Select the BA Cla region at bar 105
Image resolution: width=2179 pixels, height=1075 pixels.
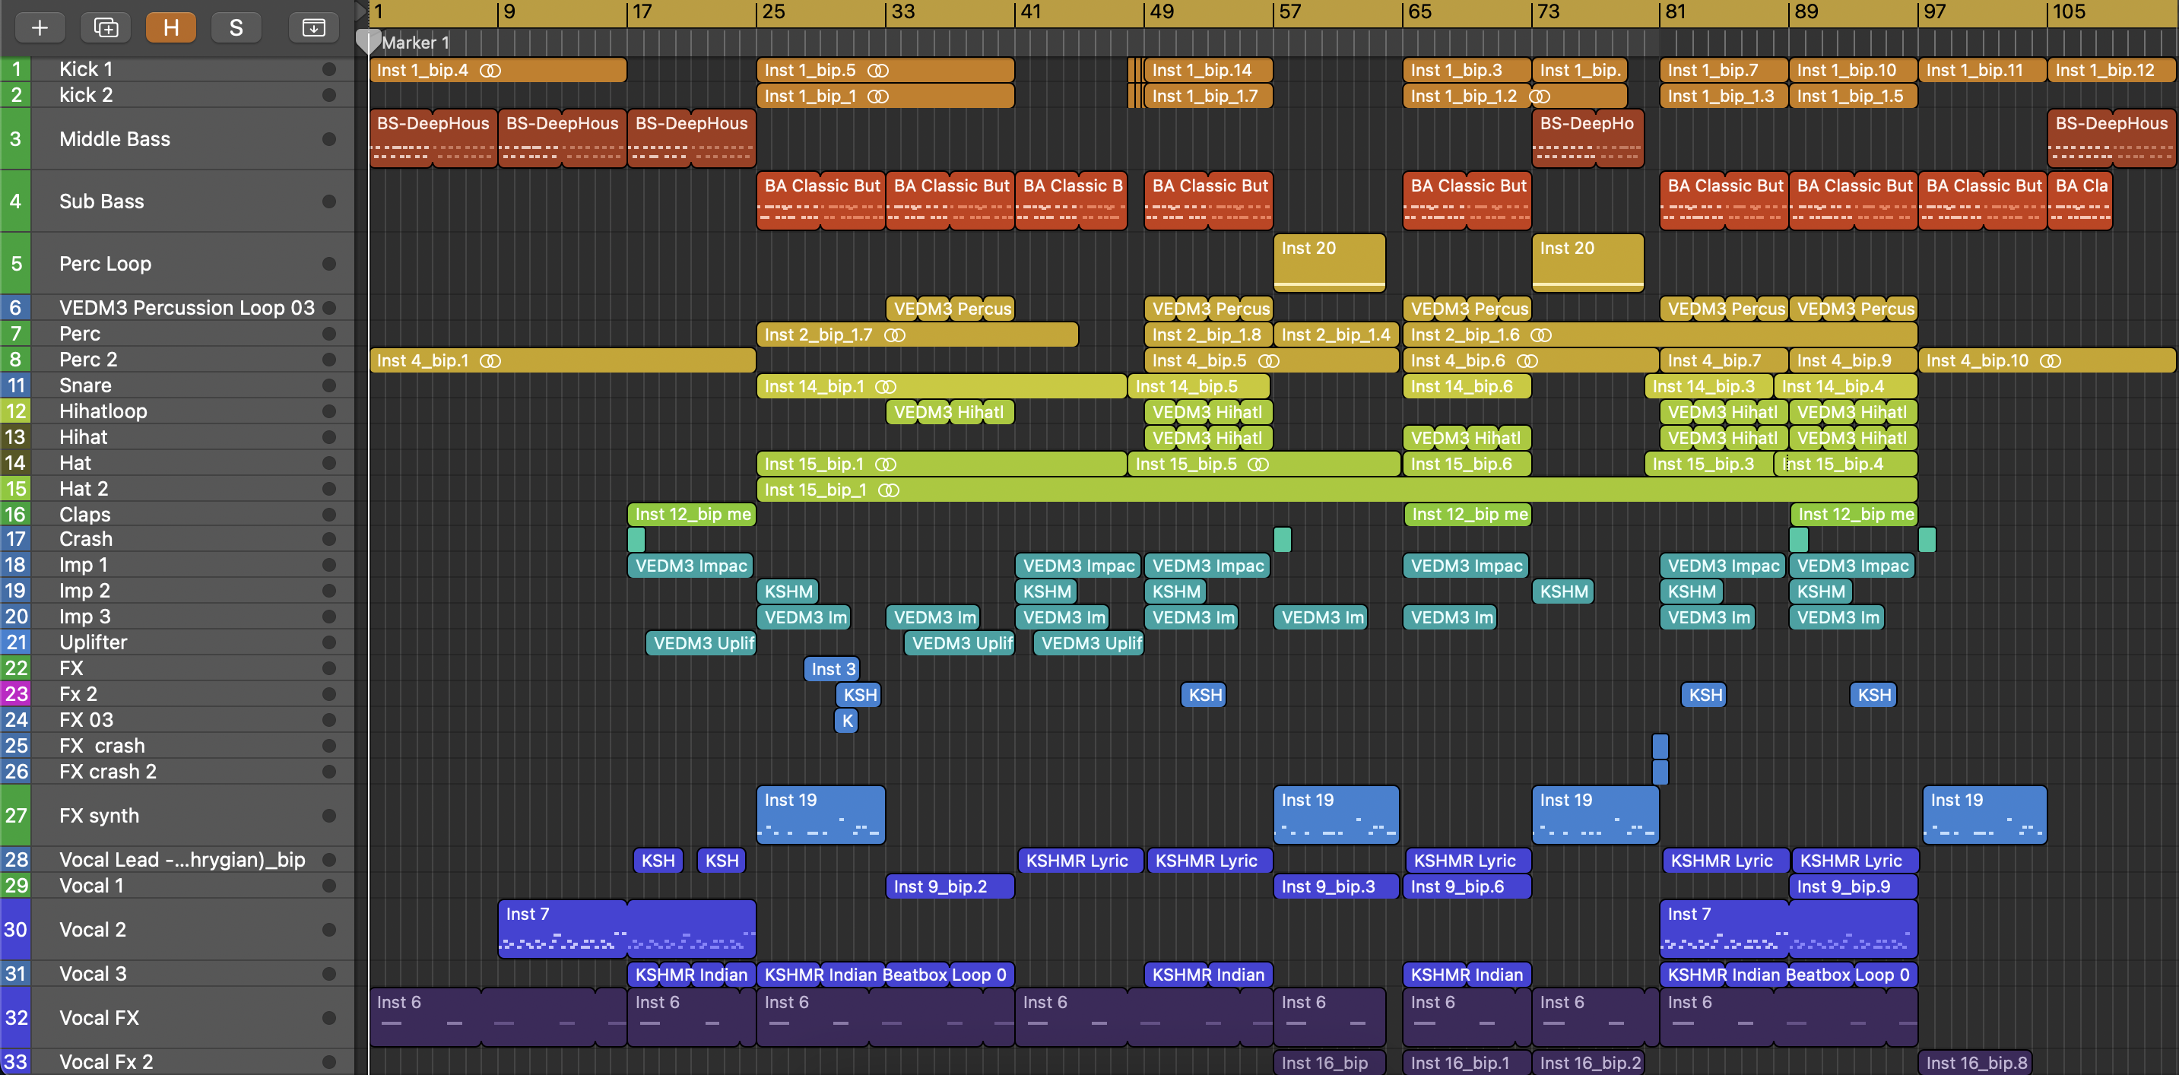[2080, 201]
